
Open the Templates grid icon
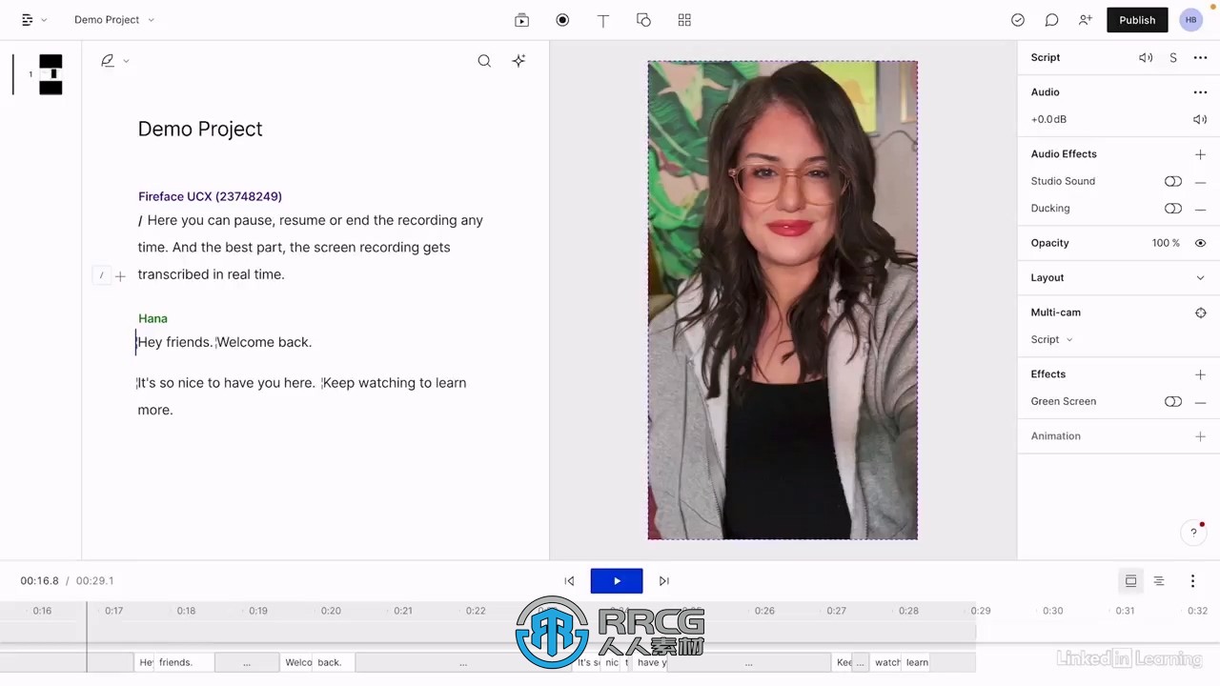684,20
